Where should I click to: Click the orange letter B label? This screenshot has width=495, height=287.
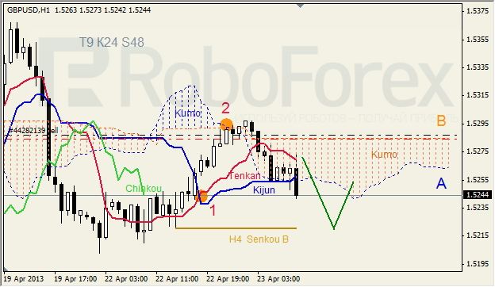[441, 121]
